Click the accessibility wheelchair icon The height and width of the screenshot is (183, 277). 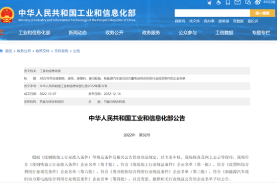[x=219, y=3]
